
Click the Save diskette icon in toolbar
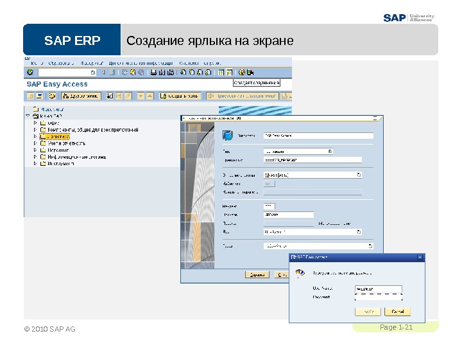(112, 72)
